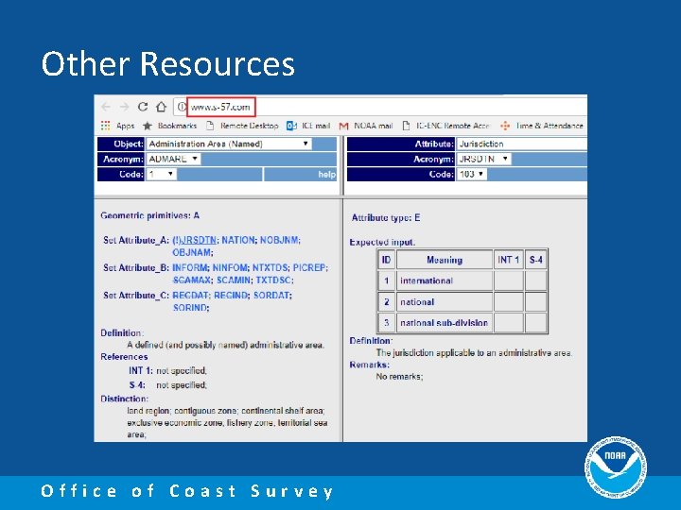Viewport: 681px width, 510px height.
Task: Follow the SORDAT attribute link
Action: click(x=271, y=296)
